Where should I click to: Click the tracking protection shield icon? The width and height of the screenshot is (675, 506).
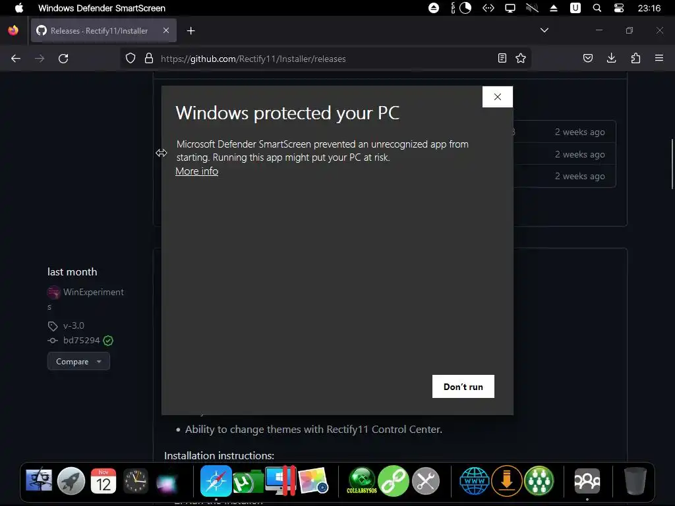point(131,58)
